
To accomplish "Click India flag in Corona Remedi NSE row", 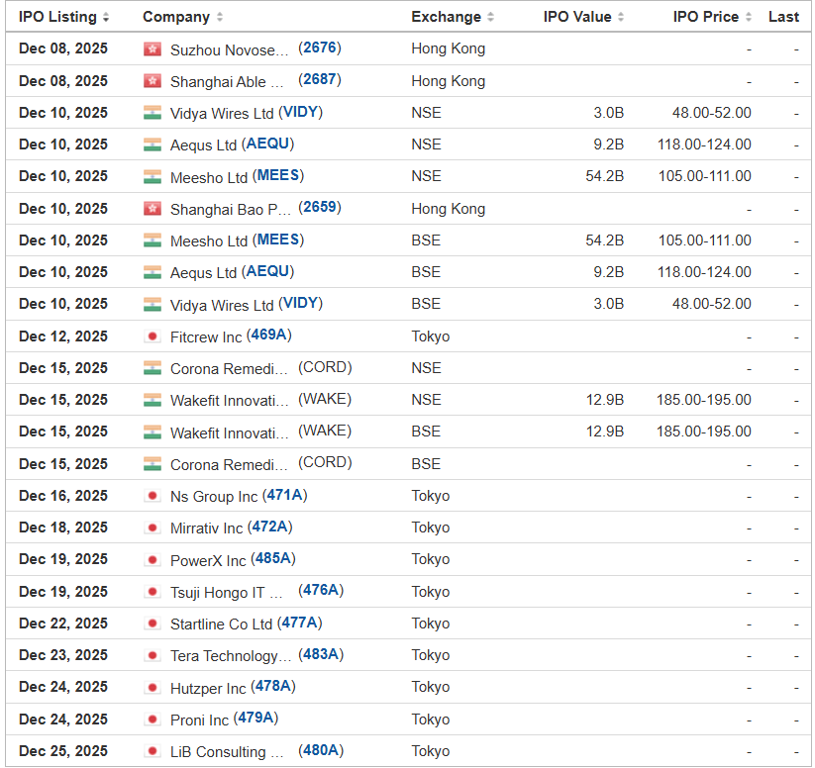I will coord(153,368).
